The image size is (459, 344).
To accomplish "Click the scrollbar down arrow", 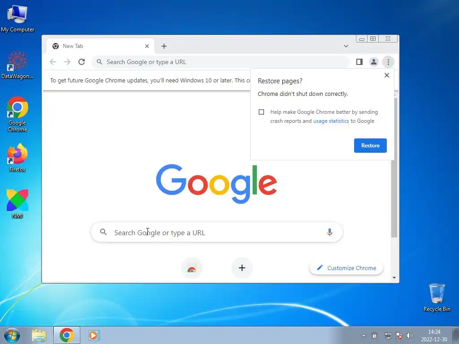I will click(394, 278).
